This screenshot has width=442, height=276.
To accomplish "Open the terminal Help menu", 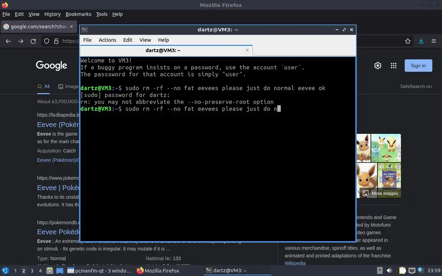I will click(163, 40).
